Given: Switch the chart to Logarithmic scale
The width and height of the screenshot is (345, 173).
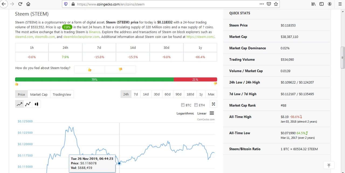Looking at the screenshot, I should coord(185,113).
